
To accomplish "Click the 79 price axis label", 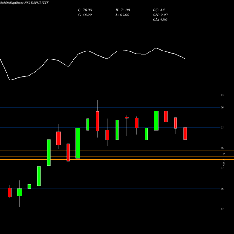I will click(x=222, y=95).
